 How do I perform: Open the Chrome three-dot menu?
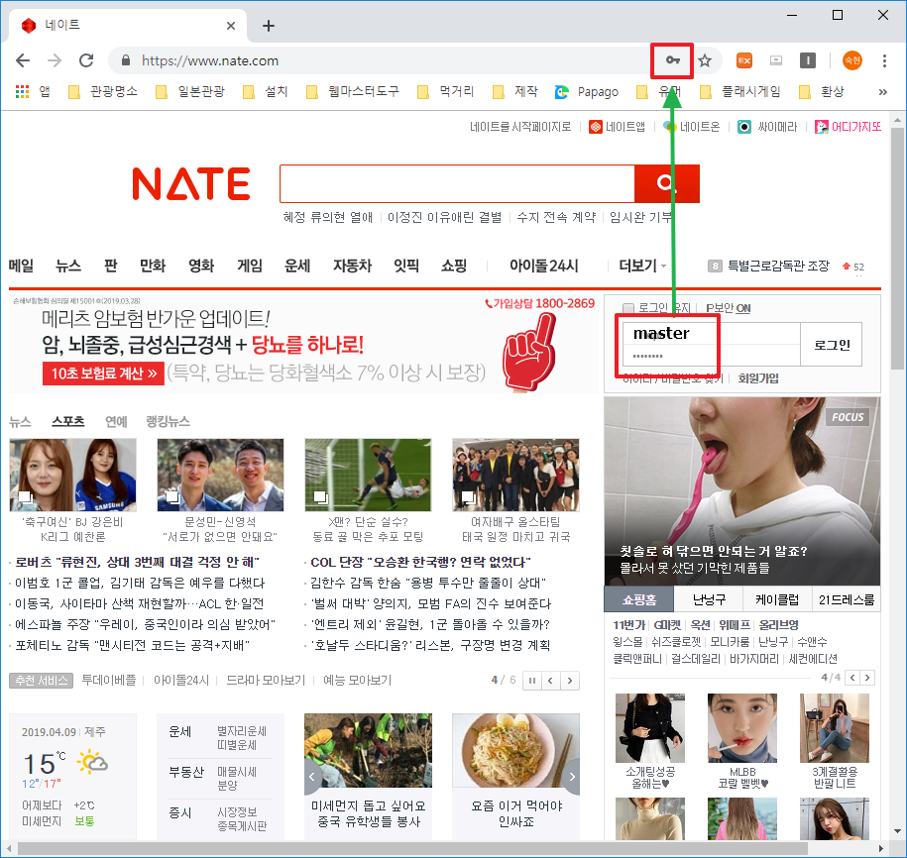(884, 60)
